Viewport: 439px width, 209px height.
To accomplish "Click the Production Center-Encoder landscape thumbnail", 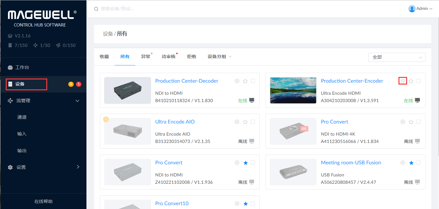I will pos(293,90).
